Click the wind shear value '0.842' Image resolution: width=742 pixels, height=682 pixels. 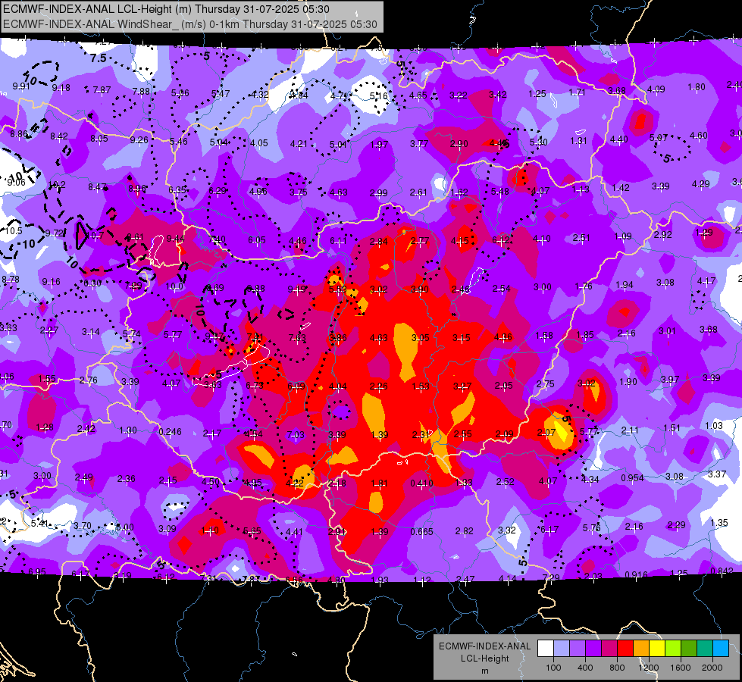(722, 571)
